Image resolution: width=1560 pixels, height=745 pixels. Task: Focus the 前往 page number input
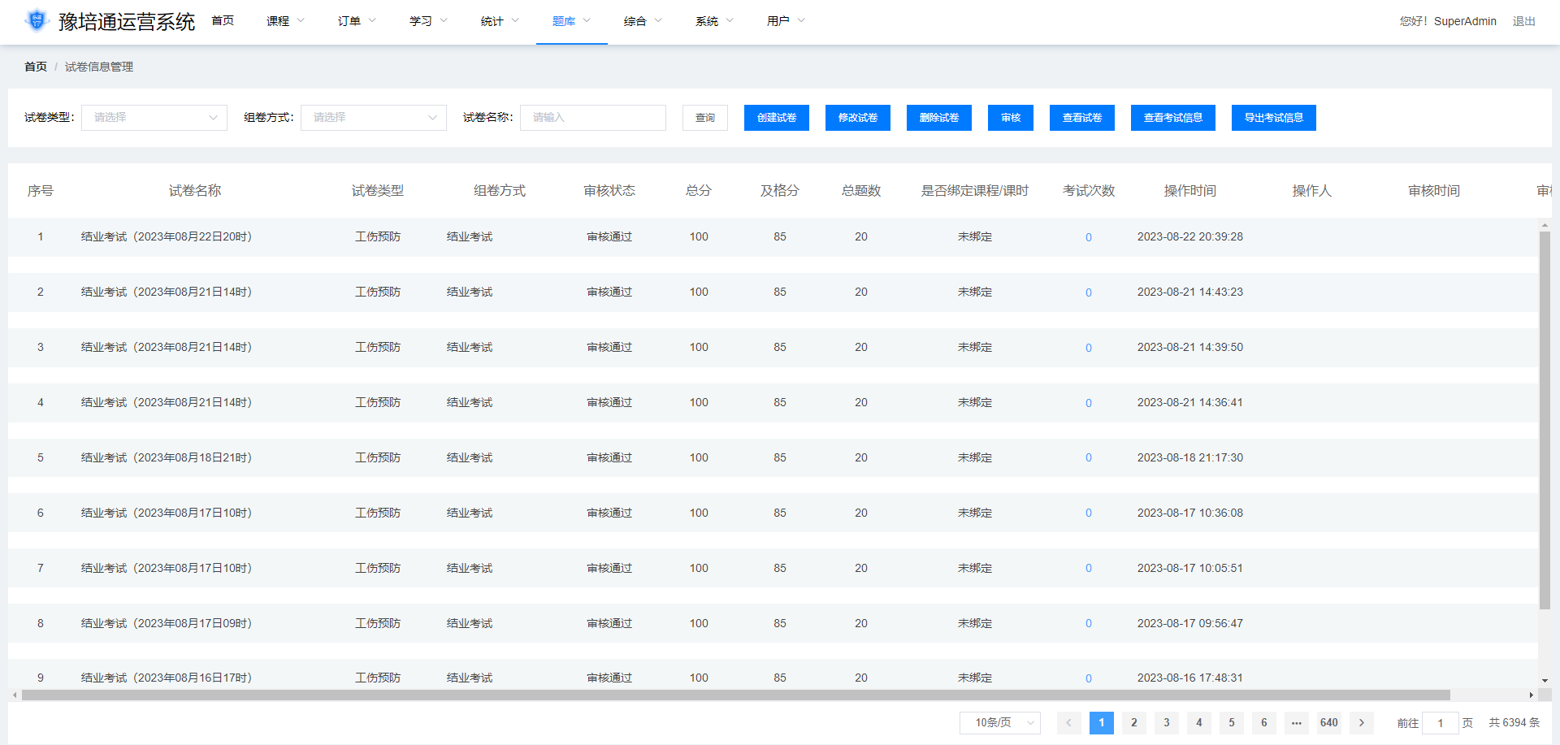pos(1441,722)
